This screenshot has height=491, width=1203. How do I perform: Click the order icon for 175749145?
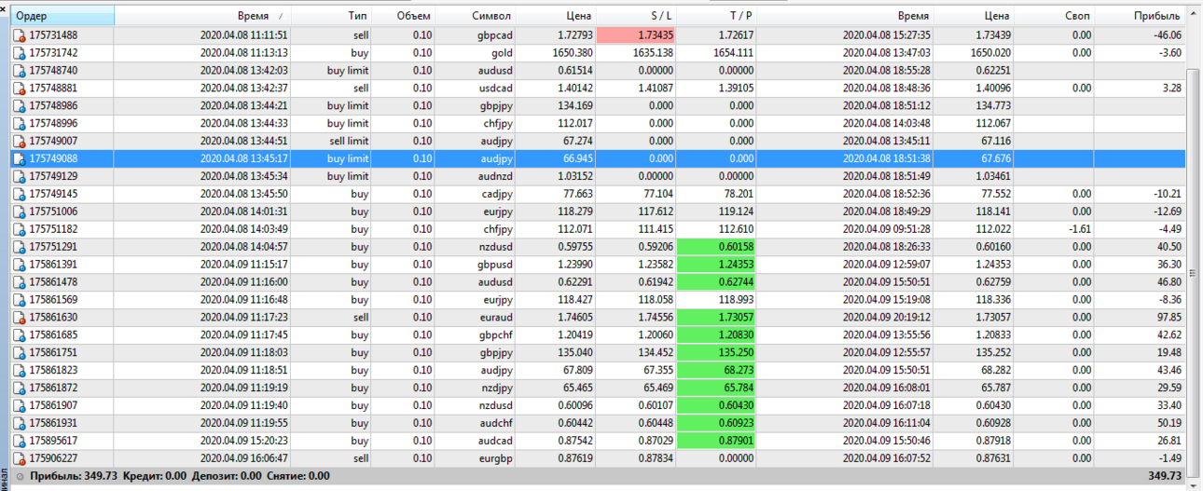point(20,194)
